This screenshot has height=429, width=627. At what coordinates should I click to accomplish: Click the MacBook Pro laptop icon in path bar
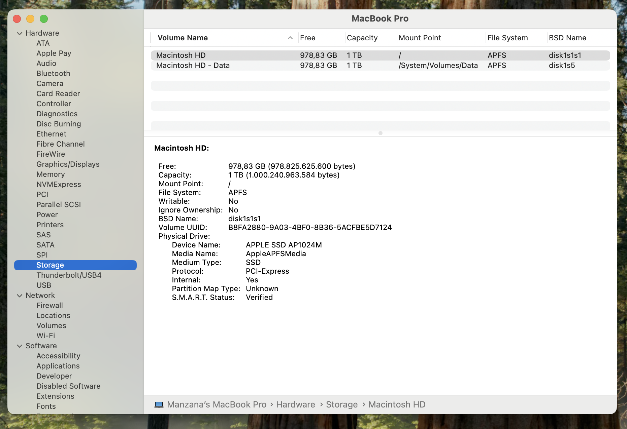click(159, 404)
